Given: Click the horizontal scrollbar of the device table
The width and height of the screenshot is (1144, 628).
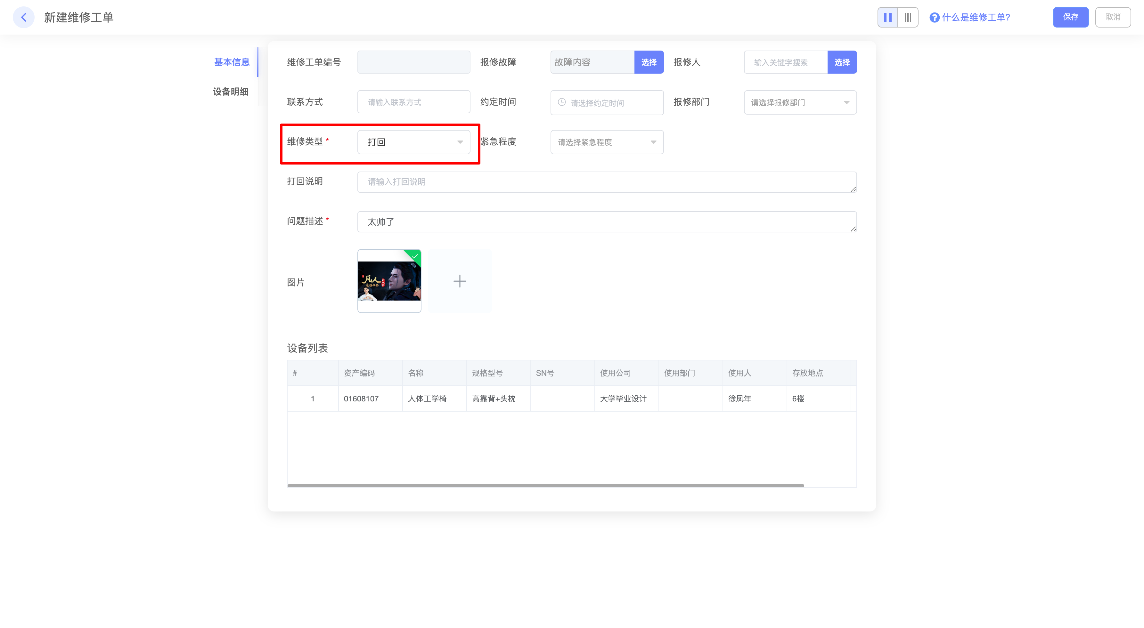Looking at the screenshot, I should click(545, 485).
